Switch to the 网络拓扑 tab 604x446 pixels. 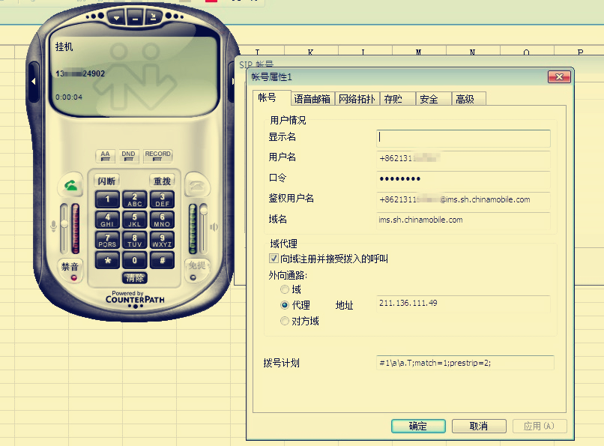357,99
